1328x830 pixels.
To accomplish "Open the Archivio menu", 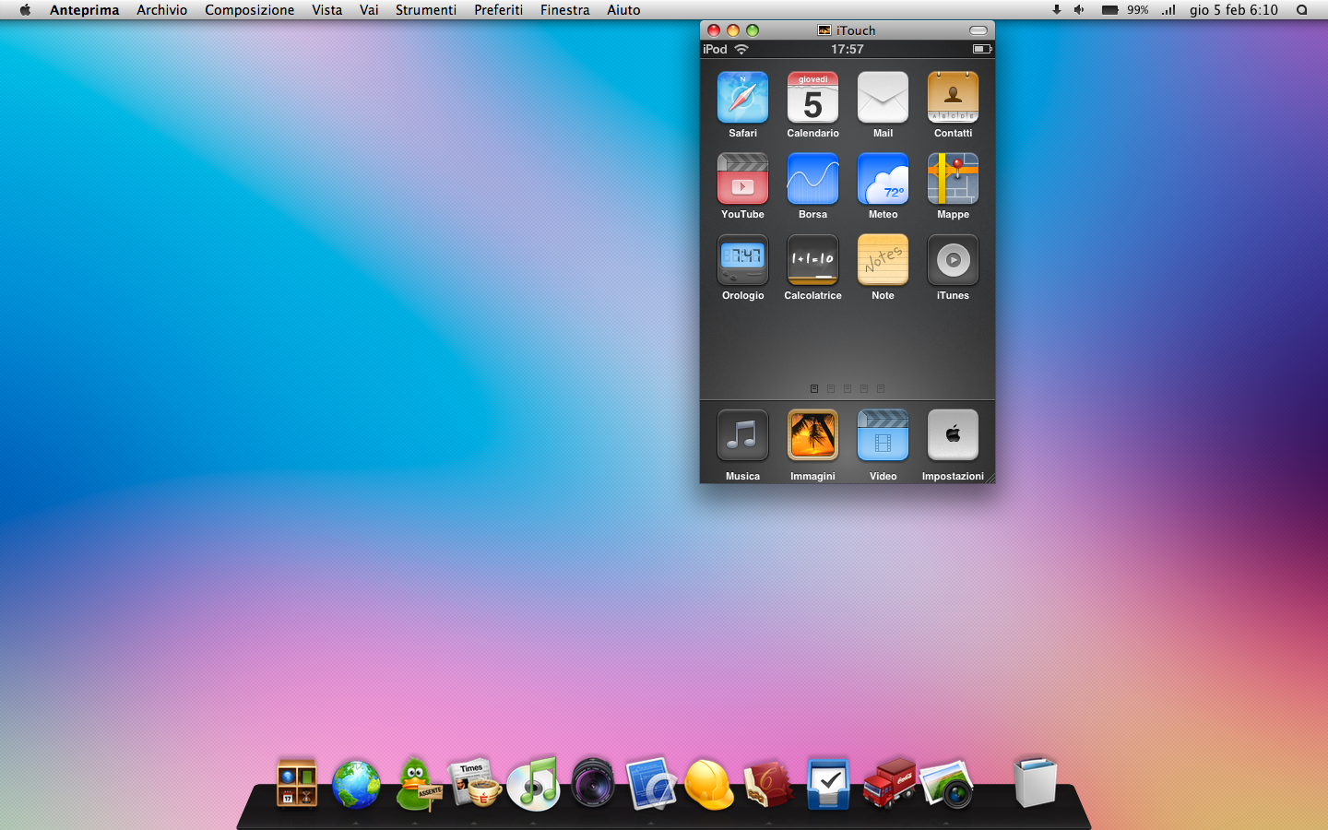I will pyautogui.click(x=161, y=10).
